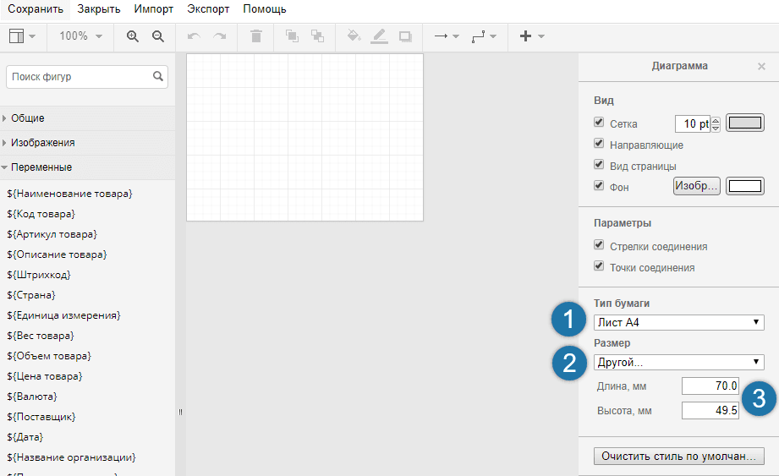Screen dimensions: 779x476
Task: Open the Импорт menu
Action: pyautogui.click(x=153, y=9)
